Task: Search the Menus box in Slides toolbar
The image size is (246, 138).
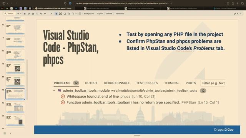Action: click(x=9, y=14)
